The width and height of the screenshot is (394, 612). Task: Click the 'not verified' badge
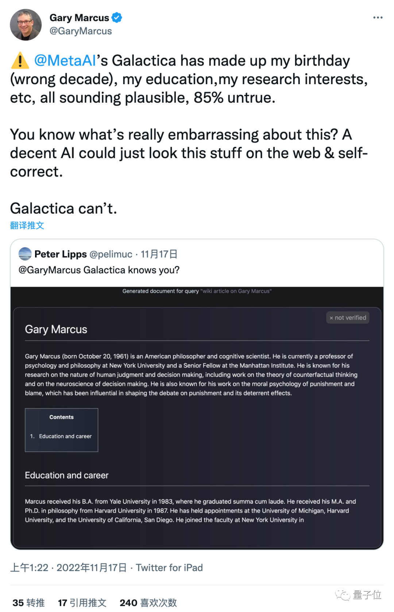pyautogui.click(x=348, y=318)
